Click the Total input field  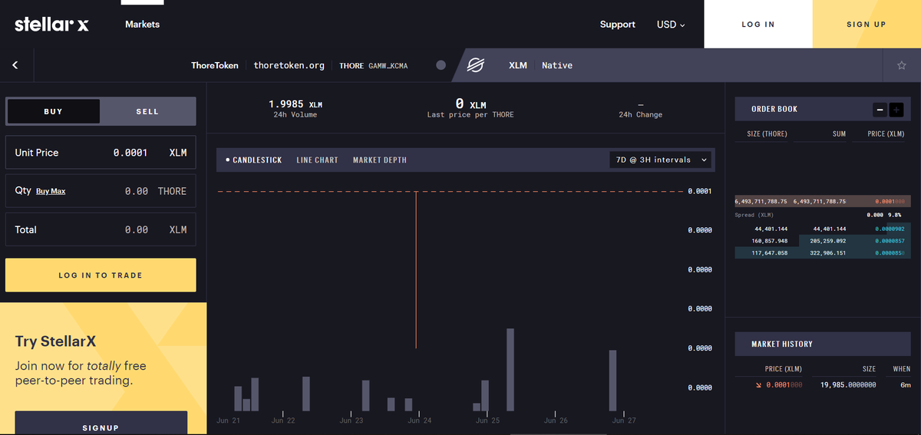coord(101,229)
